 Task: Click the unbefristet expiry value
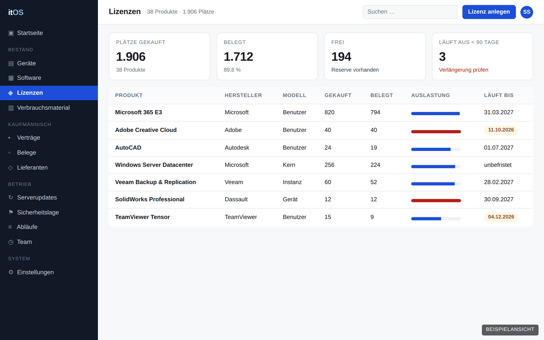[x=498, y=165]
